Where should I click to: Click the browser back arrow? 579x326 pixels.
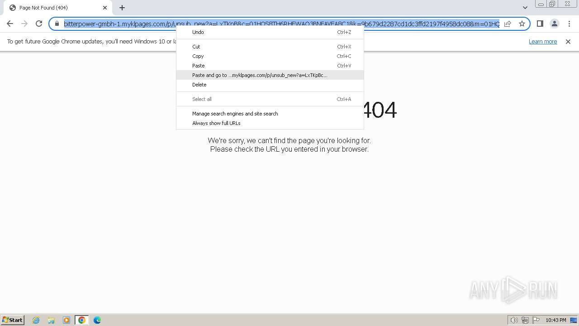coord(10,24)
